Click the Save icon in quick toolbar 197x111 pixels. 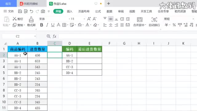click(20, 11)
